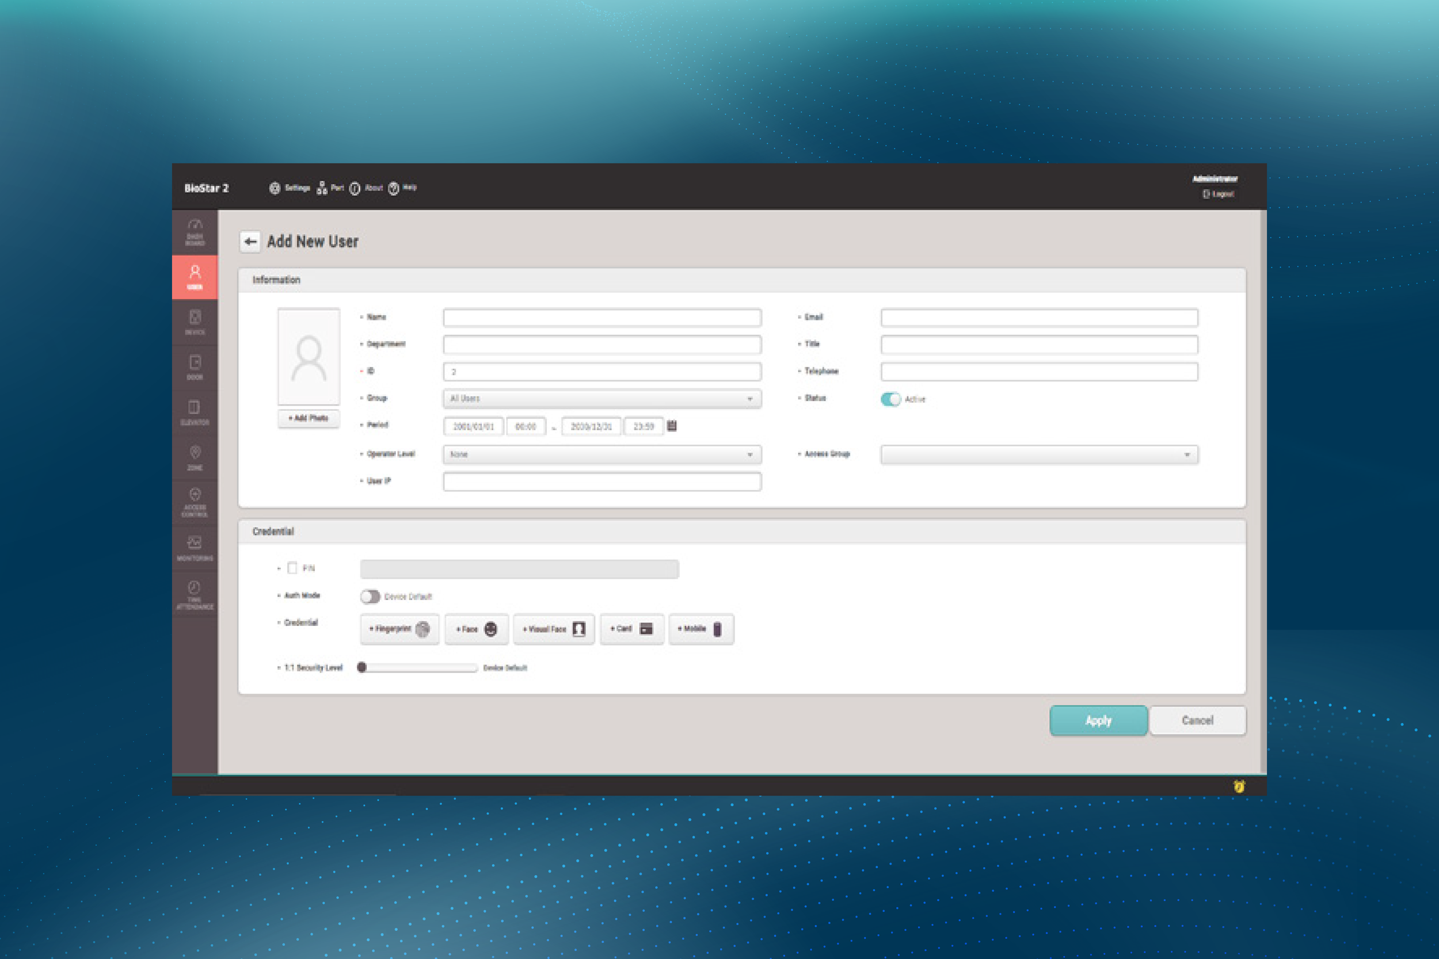The width and height of the screenshot is (1439, 959).
Task: Click the period calendar icon
Action: (671, 426)
